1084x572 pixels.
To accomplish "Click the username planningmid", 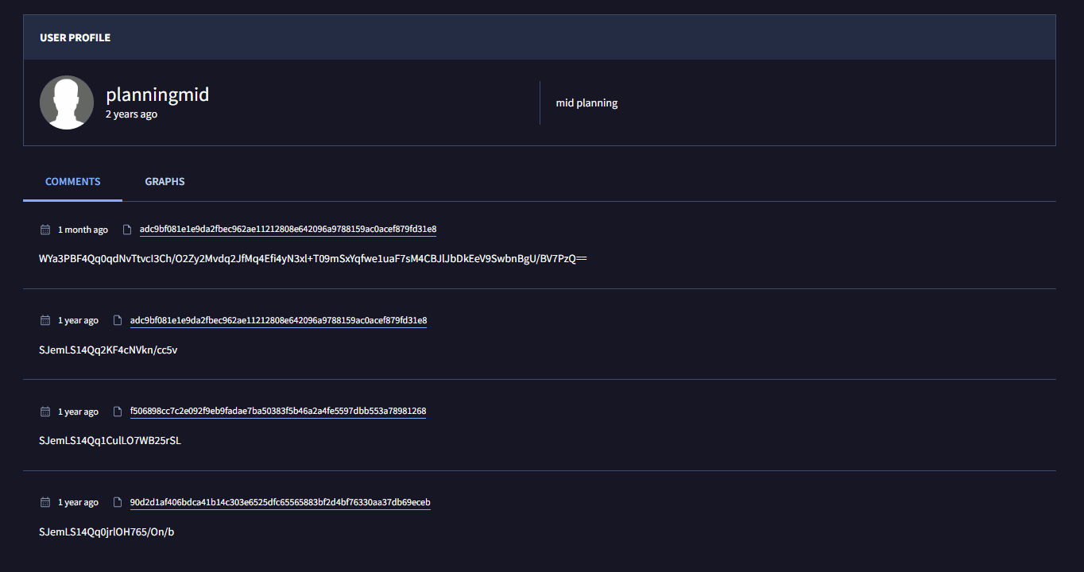I will pos(157,95).
